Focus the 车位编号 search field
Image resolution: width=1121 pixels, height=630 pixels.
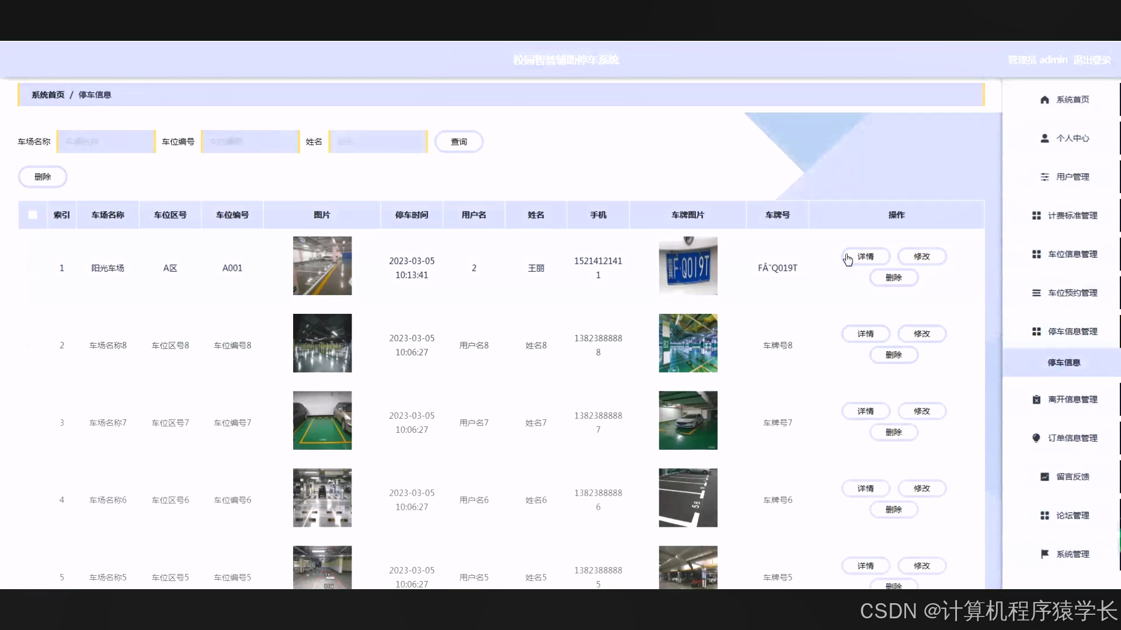coord(250,142)
